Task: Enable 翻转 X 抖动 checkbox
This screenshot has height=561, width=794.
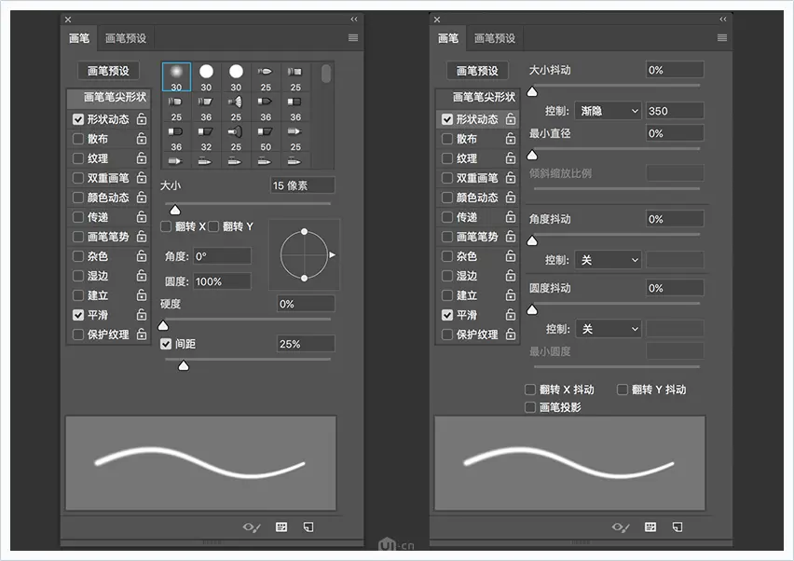Action: click(530, 390)
